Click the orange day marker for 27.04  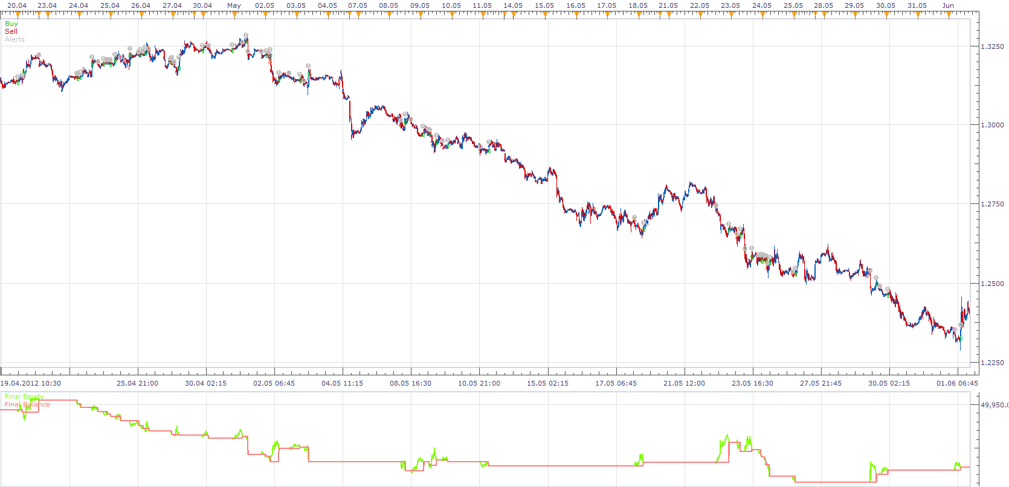pos(173,14)
